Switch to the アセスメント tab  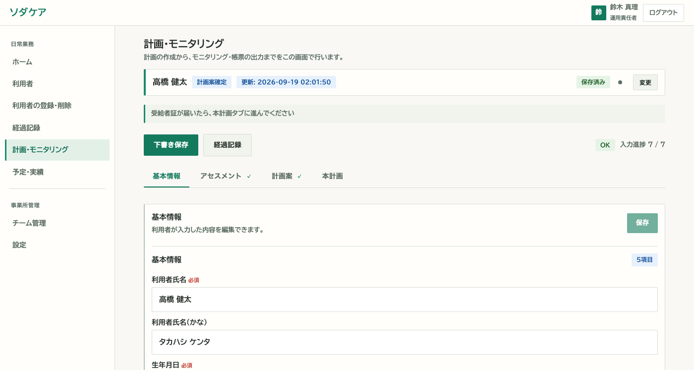(x=226, y=176)
